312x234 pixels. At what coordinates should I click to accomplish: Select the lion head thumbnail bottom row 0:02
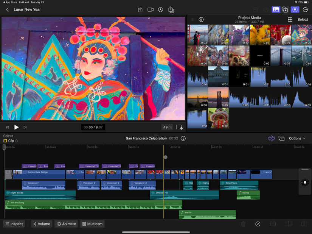[218, 118]
